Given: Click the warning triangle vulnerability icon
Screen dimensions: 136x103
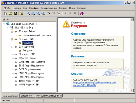Looking at the screenshot, I should 66,24.
